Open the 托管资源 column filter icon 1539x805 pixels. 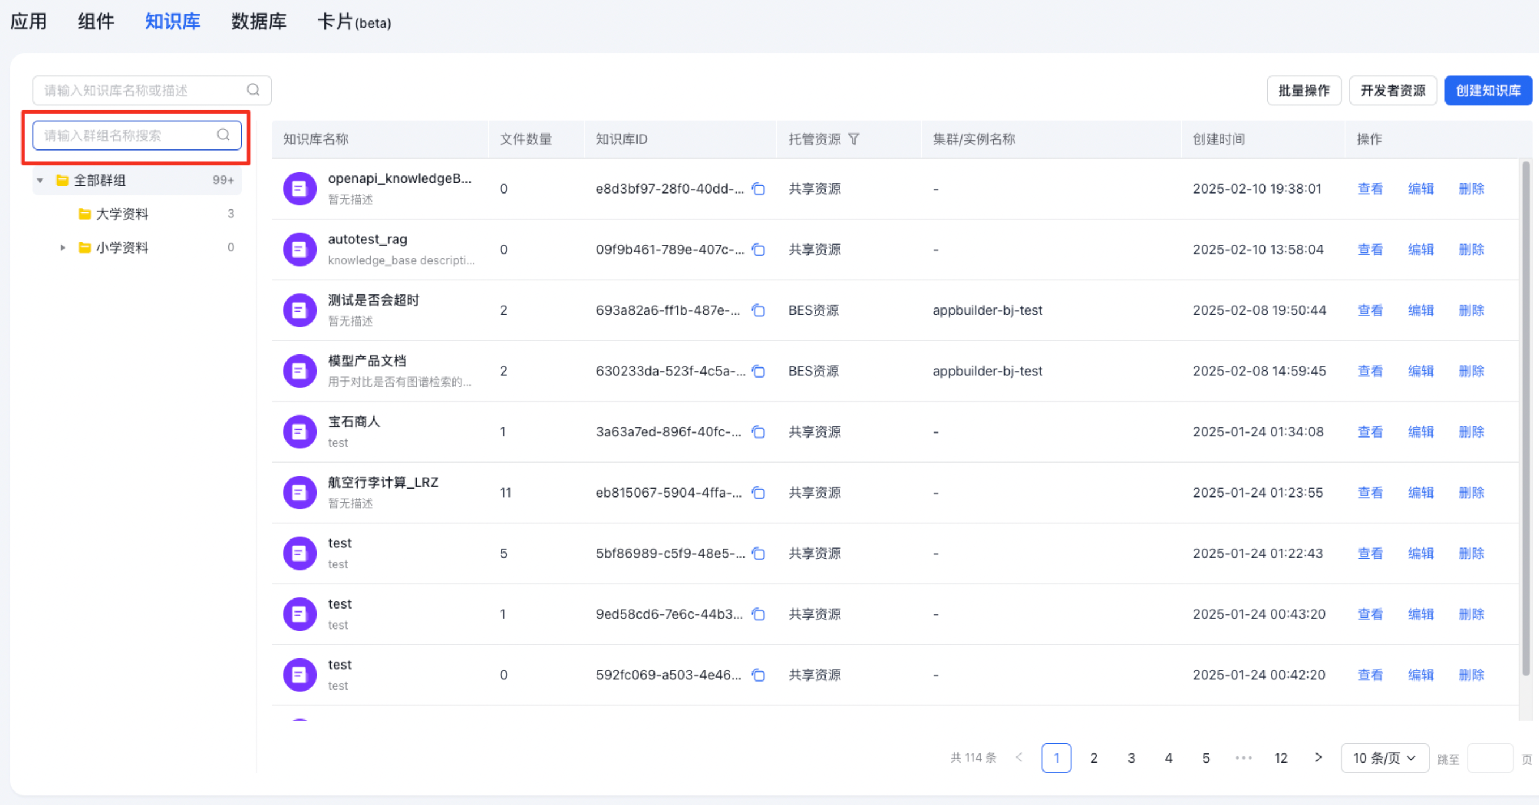coord(854,139)
